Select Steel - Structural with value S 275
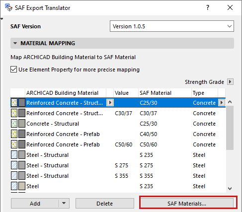Viewport: 242px width, 212px height. click(47, 165)
